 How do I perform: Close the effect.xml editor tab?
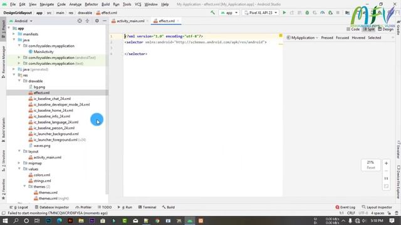178,21
